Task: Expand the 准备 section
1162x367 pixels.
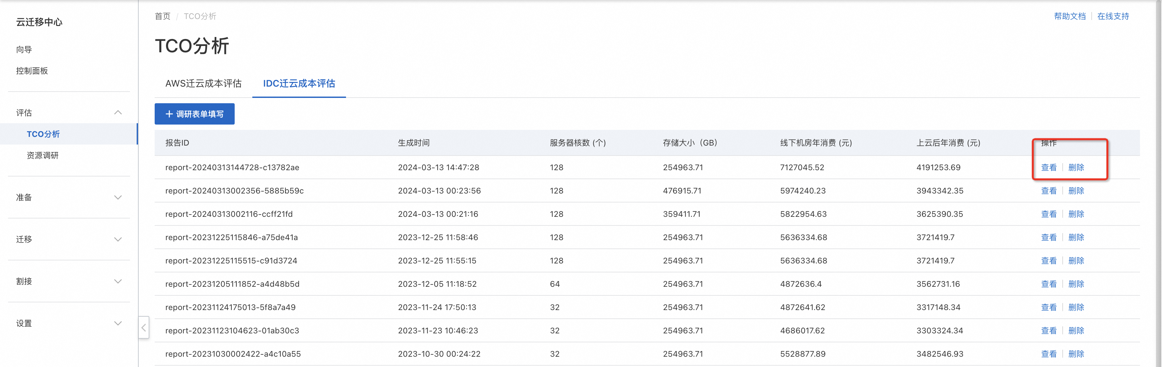Action: [x=118, y=197]
